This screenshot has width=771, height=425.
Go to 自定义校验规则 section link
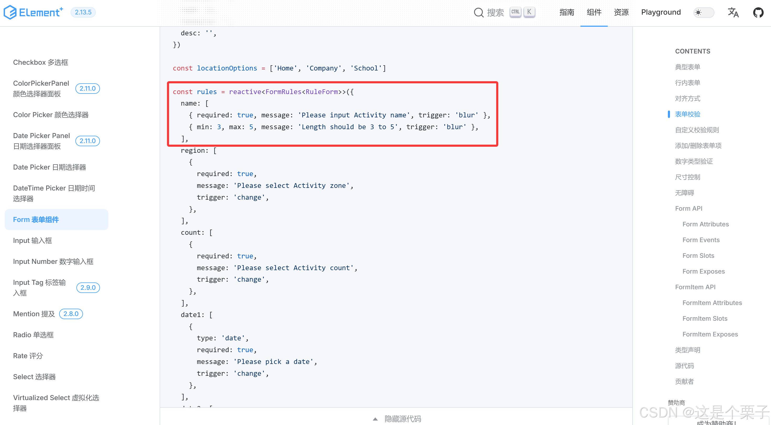697,130
